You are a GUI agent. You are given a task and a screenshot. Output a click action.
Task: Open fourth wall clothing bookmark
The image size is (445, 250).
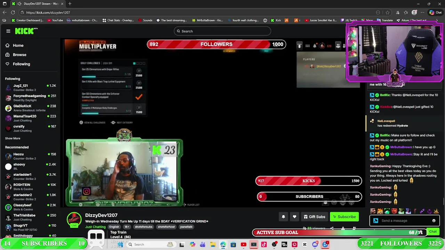pyautogui.click(x=243, y=20)
